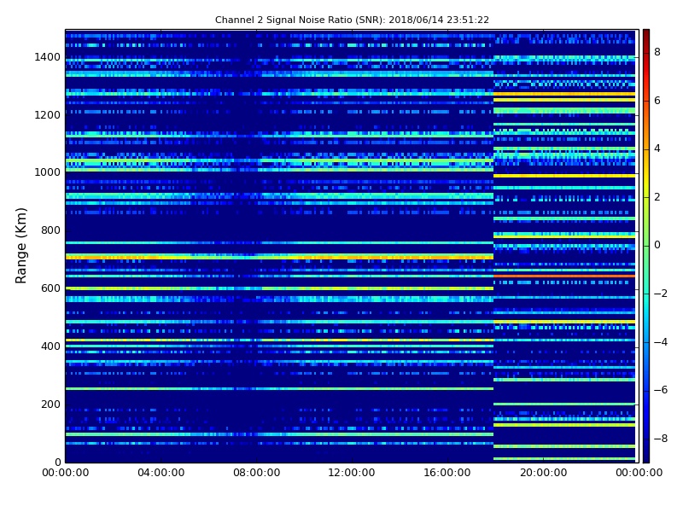The image size is (683, 512).
Task: Click the x-axis tick label 20:00:00
Action: pyautogui.click(x=543, y=473)
